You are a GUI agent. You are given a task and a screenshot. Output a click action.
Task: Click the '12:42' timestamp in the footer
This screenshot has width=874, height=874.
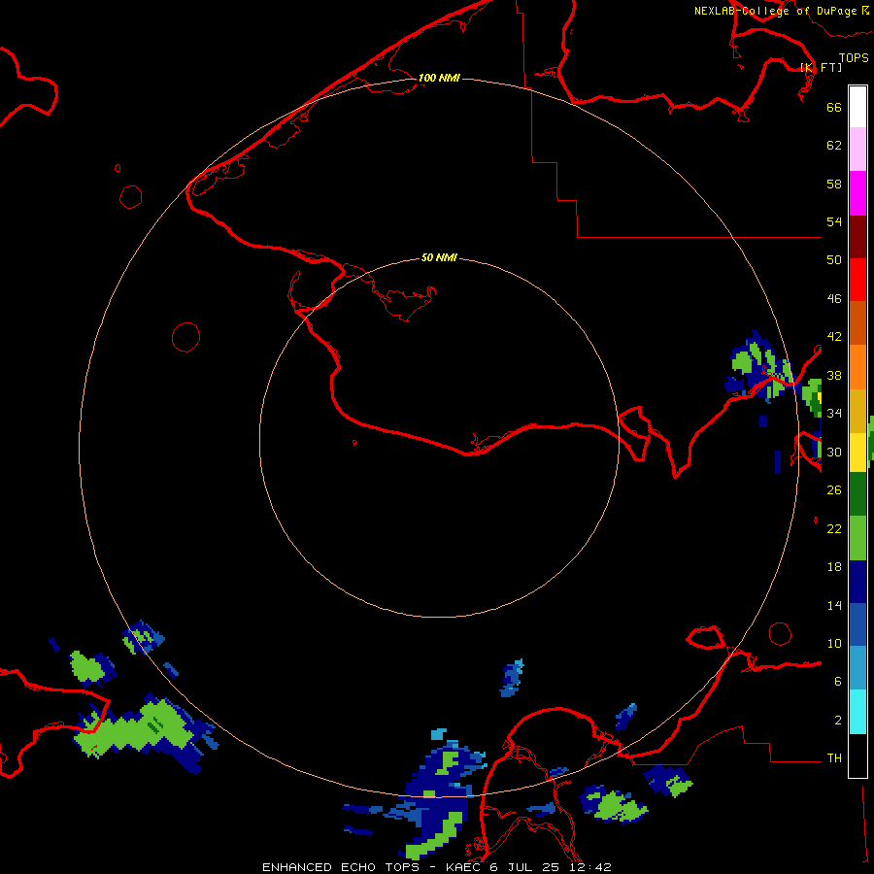590,867
